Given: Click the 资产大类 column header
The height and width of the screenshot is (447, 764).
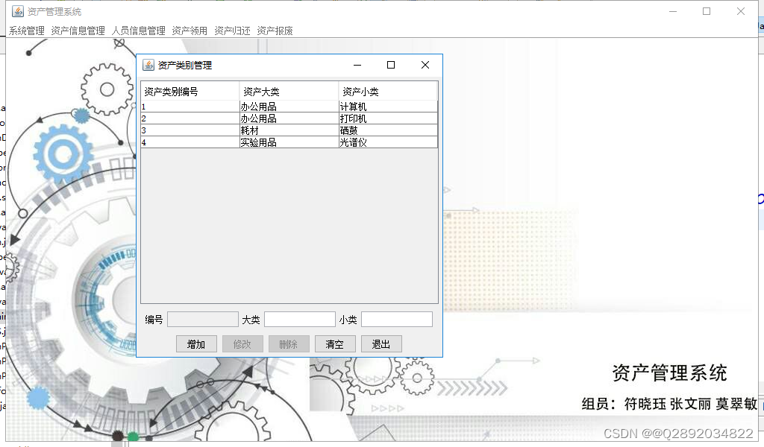Looking at the screenshot, I should pyautogui.click(x=289, y=91).
